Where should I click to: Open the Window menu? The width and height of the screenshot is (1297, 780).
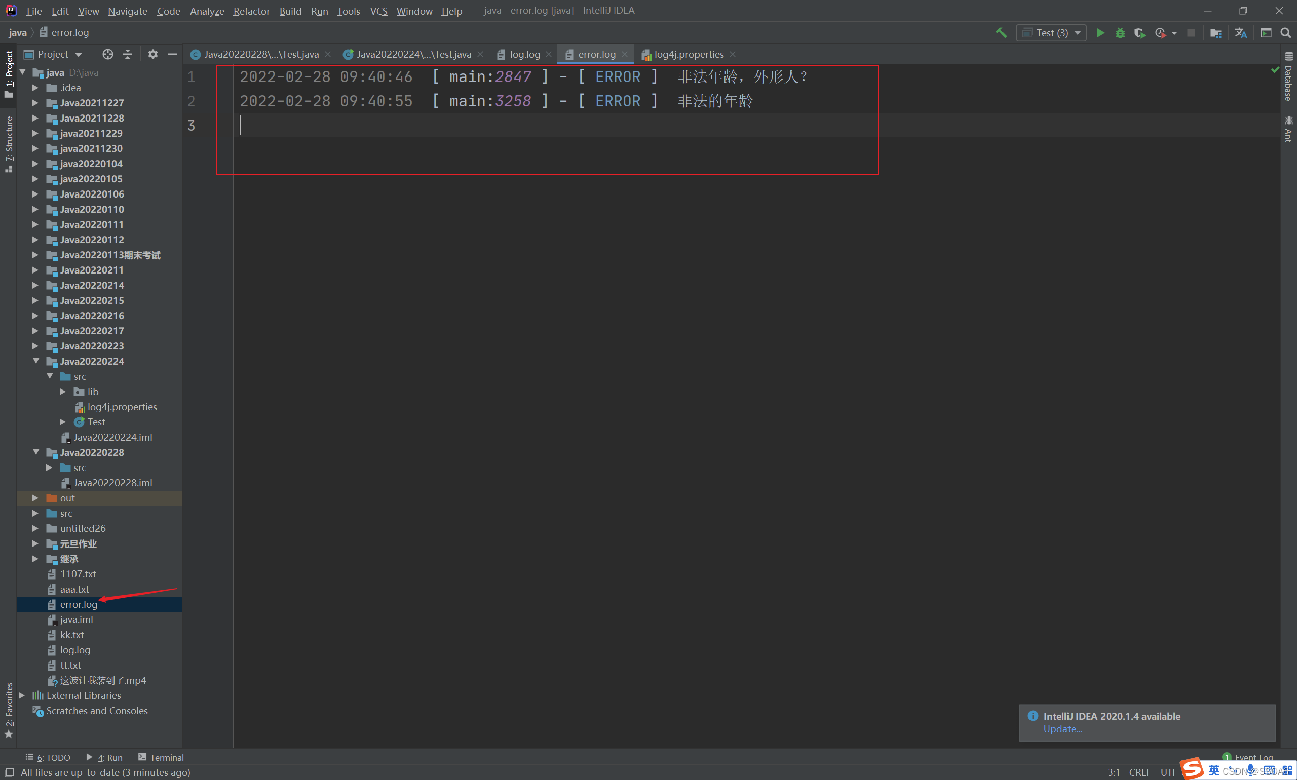[x=415, y=10]
